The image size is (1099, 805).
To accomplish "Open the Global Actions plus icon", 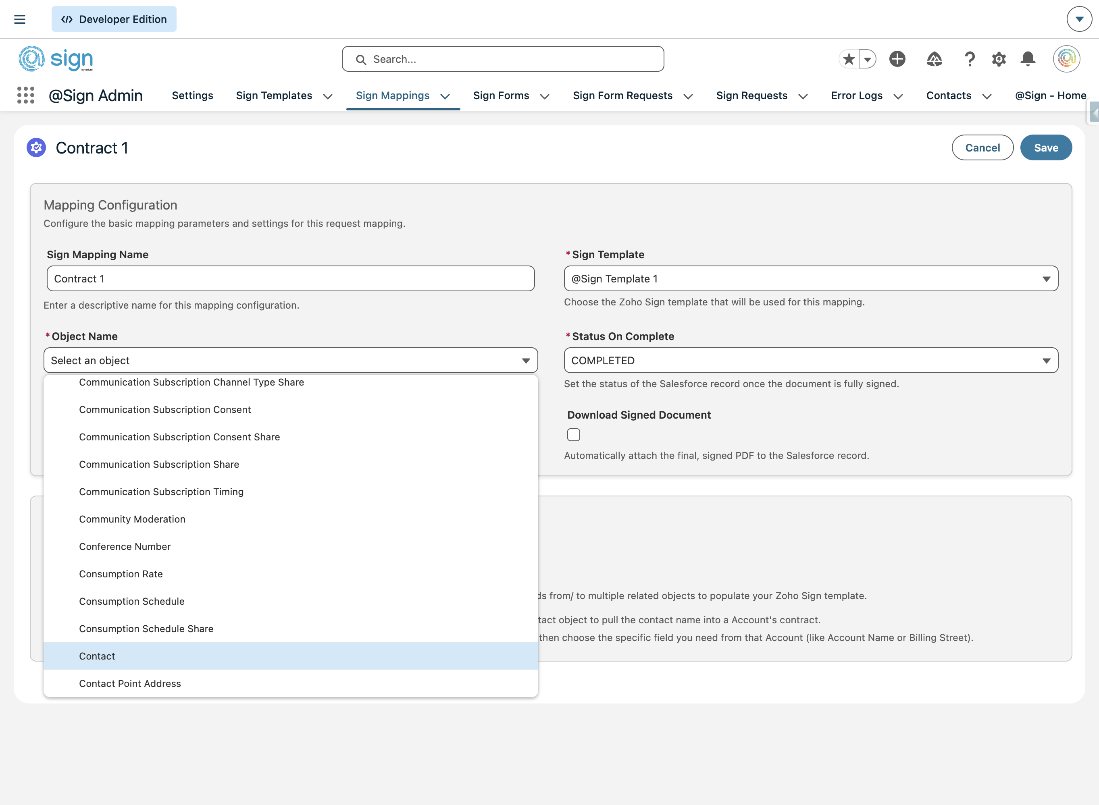I will 897,59.
